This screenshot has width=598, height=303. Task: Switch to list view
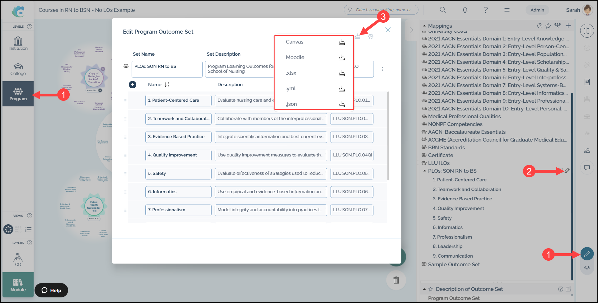(x=28, y=229)
